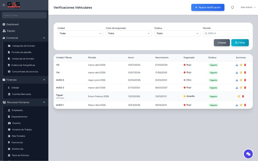The image size is (258, 161).
Task: Open the Color de engomado dropdown
Action: tap(129, 33)
